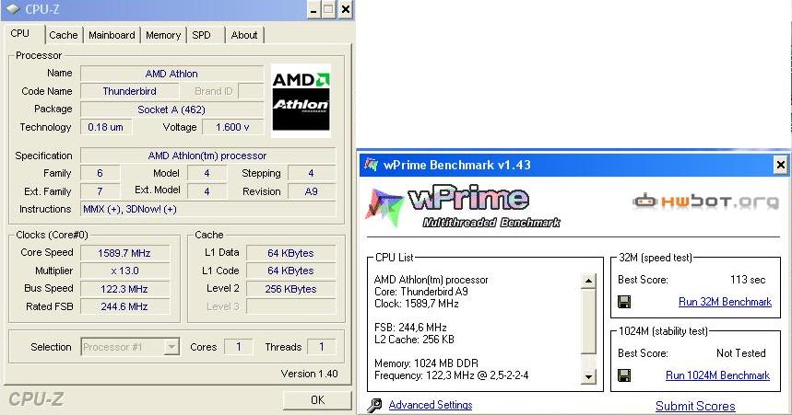792x415 pixels.
Task: Click the CPU-Z title bar app icon
Action: click(x=13, y=8)
